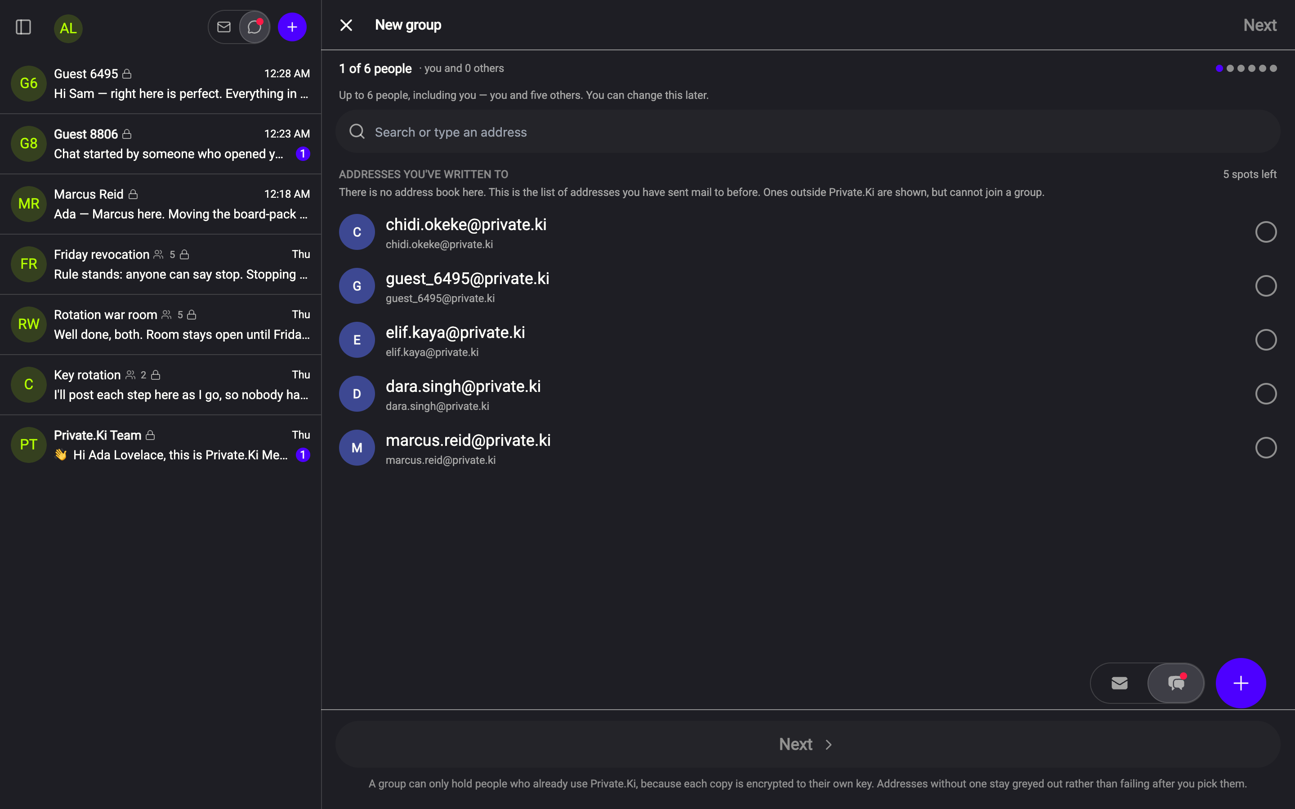Click the purple plus compose button in sidebar
The width and height of the screenshot is (1295, 809).
tap(292, 27)
